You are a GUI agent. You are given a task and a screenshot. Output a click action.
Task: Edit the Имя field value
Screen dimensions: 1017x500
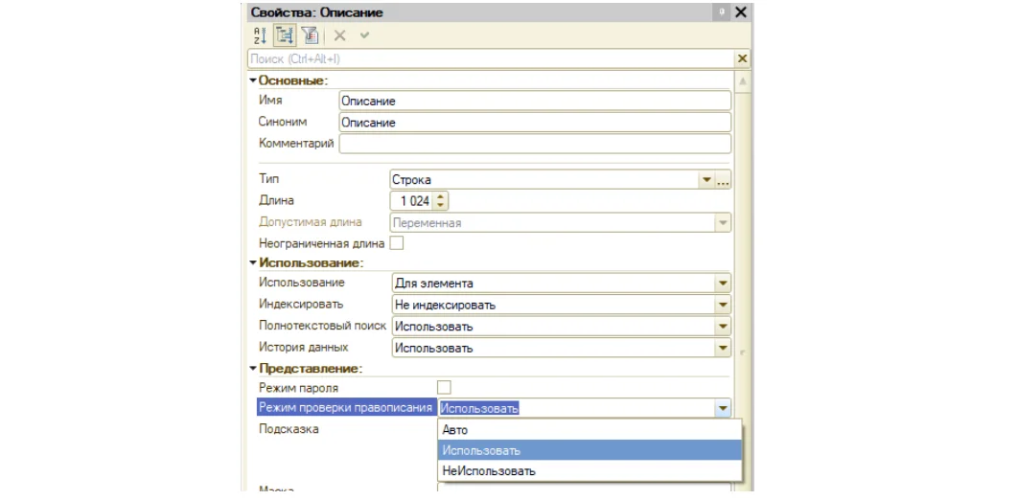[x=535, y=102]
